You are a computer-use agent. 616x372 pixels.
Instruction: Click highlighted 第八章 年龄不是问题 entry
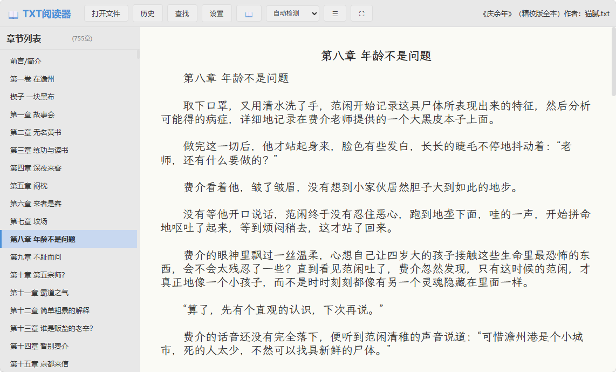[69, 239]
